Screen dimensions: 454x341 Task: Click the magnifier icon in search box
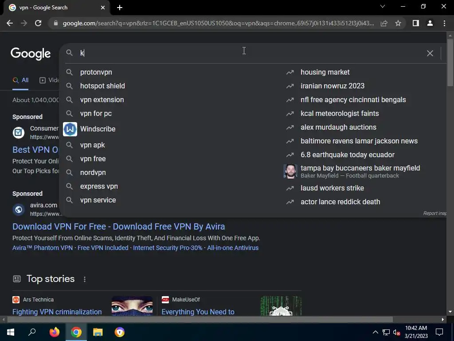pos(69,52)
